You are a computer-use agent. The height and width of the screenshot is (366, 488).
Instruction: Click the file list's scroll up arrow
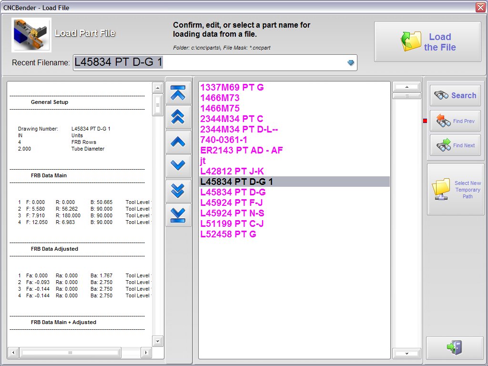pos(407,86)
